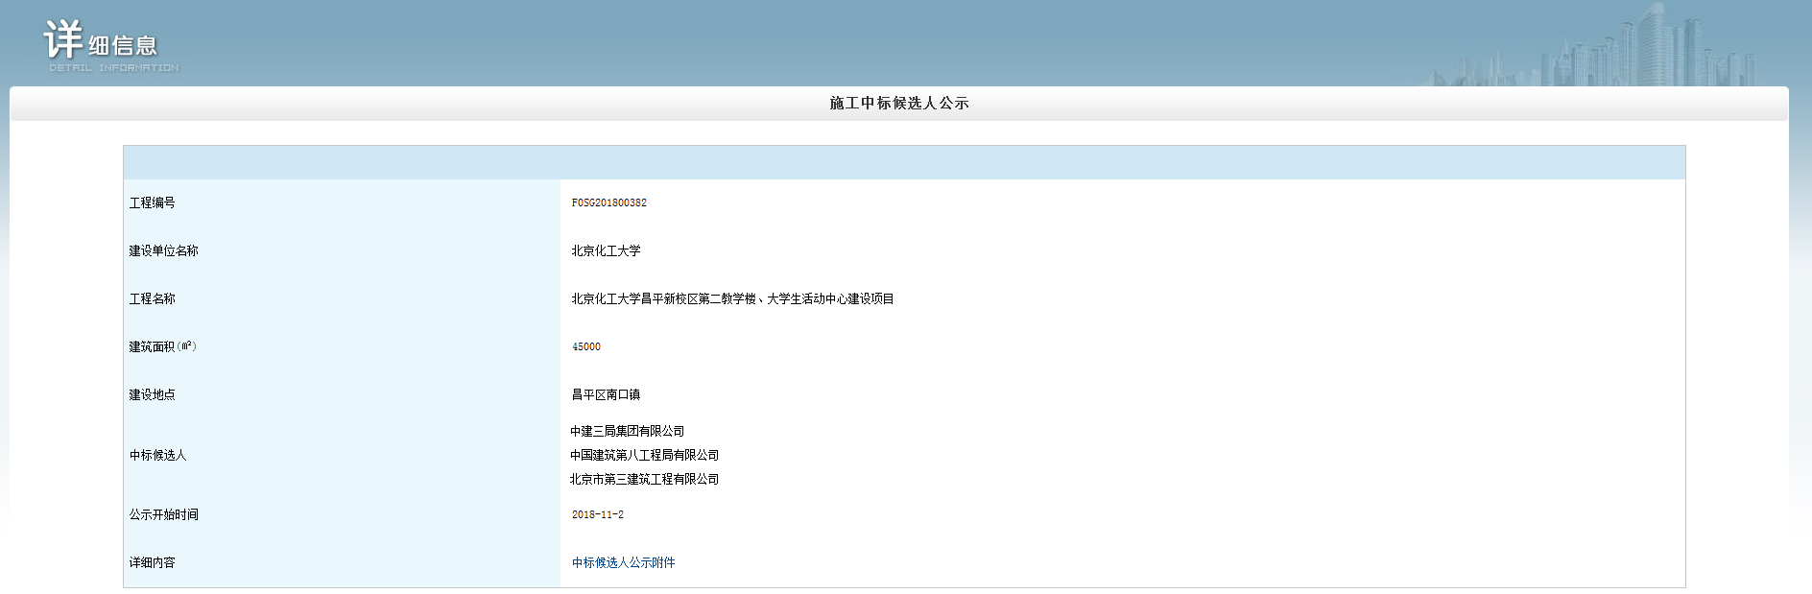Click the 北京化工大学 construction unit value
This screenshot has height=594, width=1812.
pos(607,251)
